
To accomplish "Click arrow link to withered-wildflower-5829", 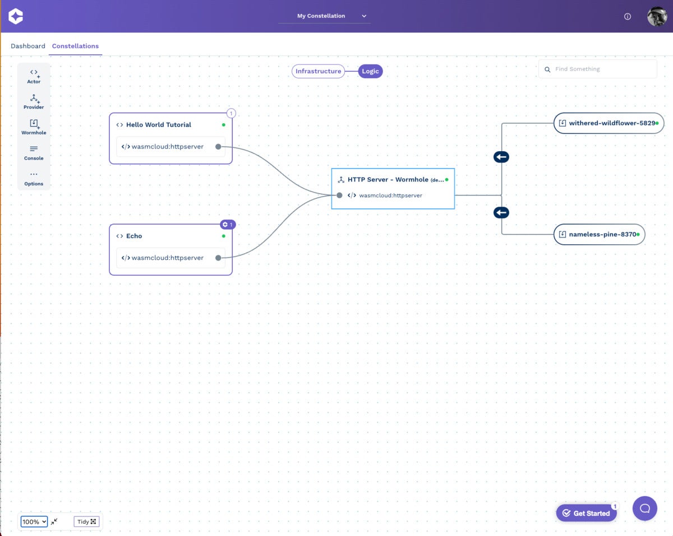I will (x=501, y=157).
